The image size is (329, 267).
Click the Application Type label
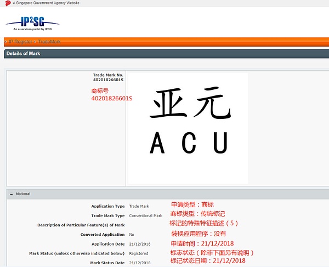tap(107, 207)
